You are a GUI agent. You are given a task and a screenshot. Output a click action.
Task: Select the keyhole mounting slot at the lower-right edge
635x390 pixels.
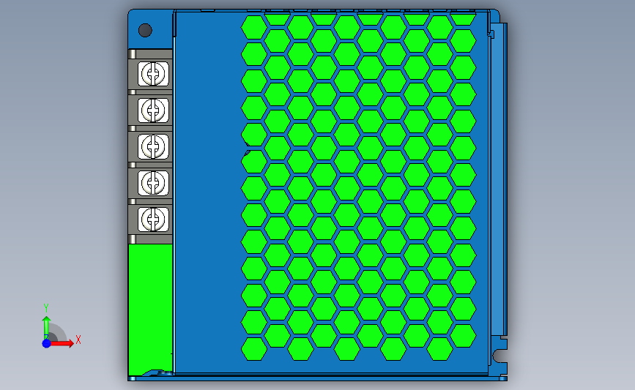[x=500, y=356]
